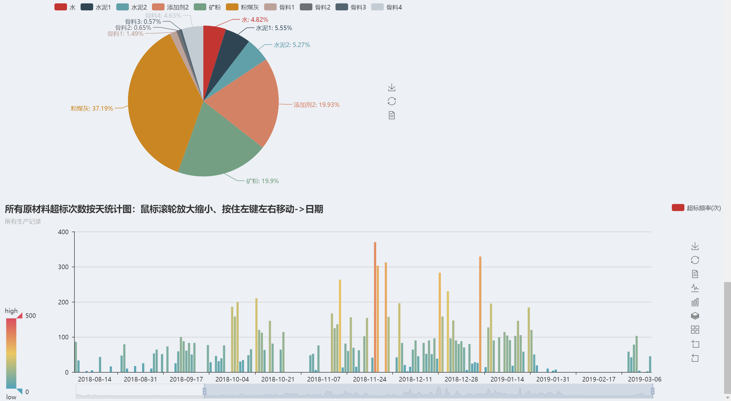
Task: Click the right handle of date zoom slider
Action: [x=652, y=391]
